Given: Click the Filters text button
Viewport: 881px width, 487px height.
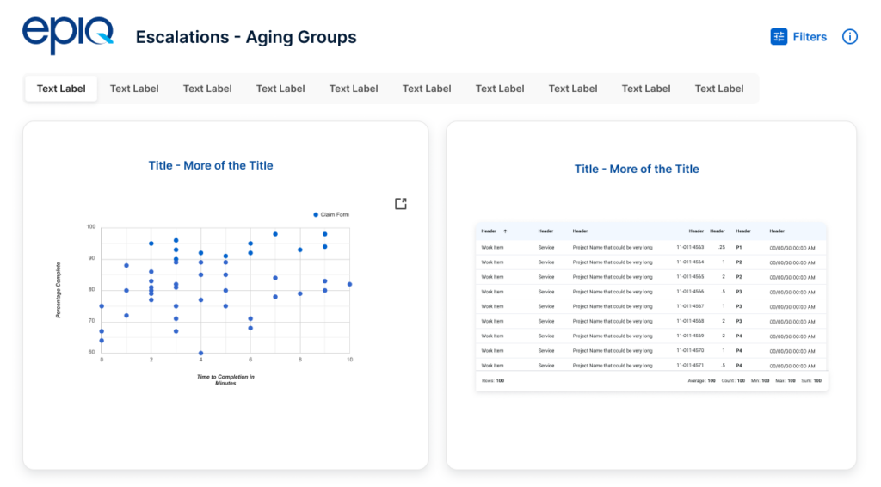Looking at the screenshot, I should click(x=810, y=37).
